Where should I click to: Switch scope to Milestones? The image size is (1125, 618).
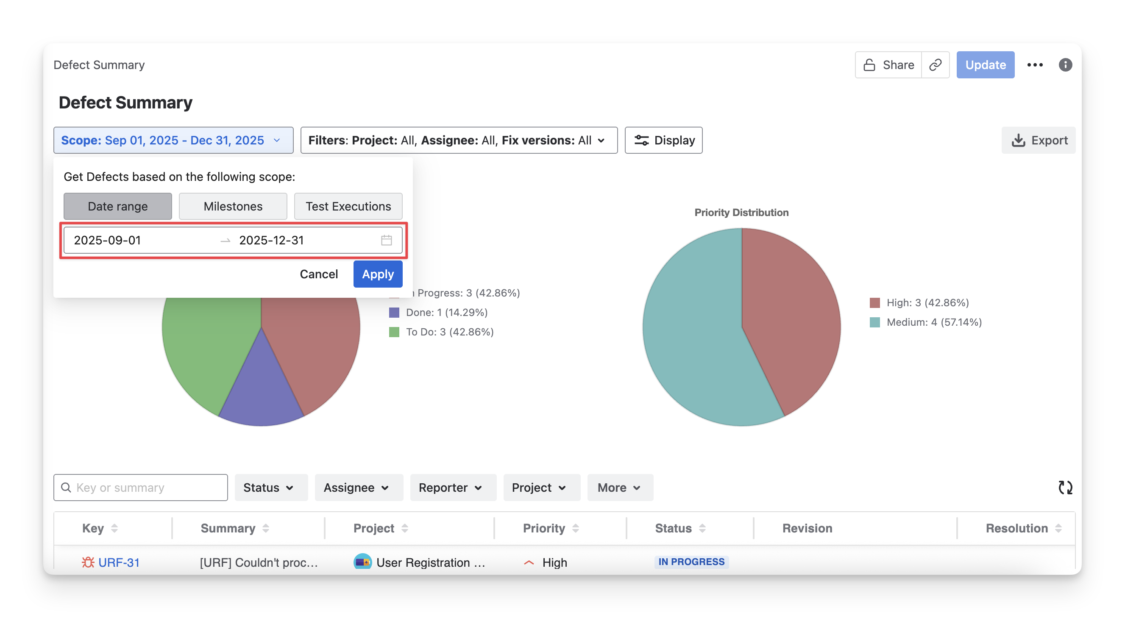point(233,206)
